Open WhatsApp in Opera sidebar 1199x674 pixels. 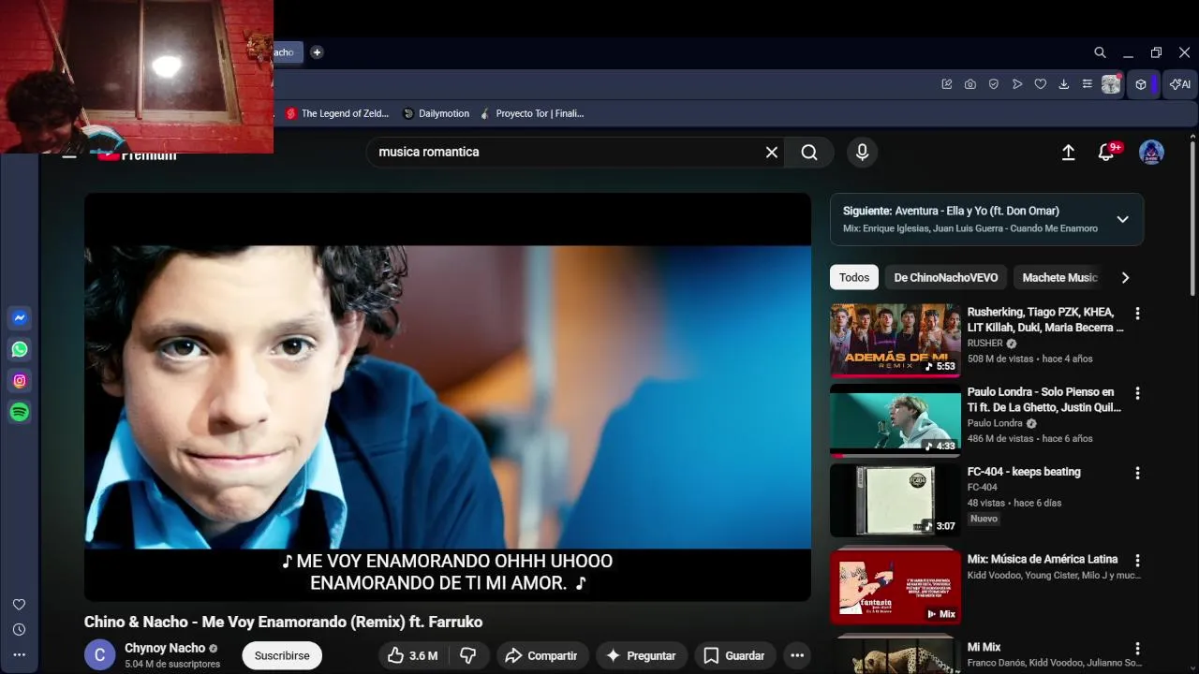[x=20, y=349]
